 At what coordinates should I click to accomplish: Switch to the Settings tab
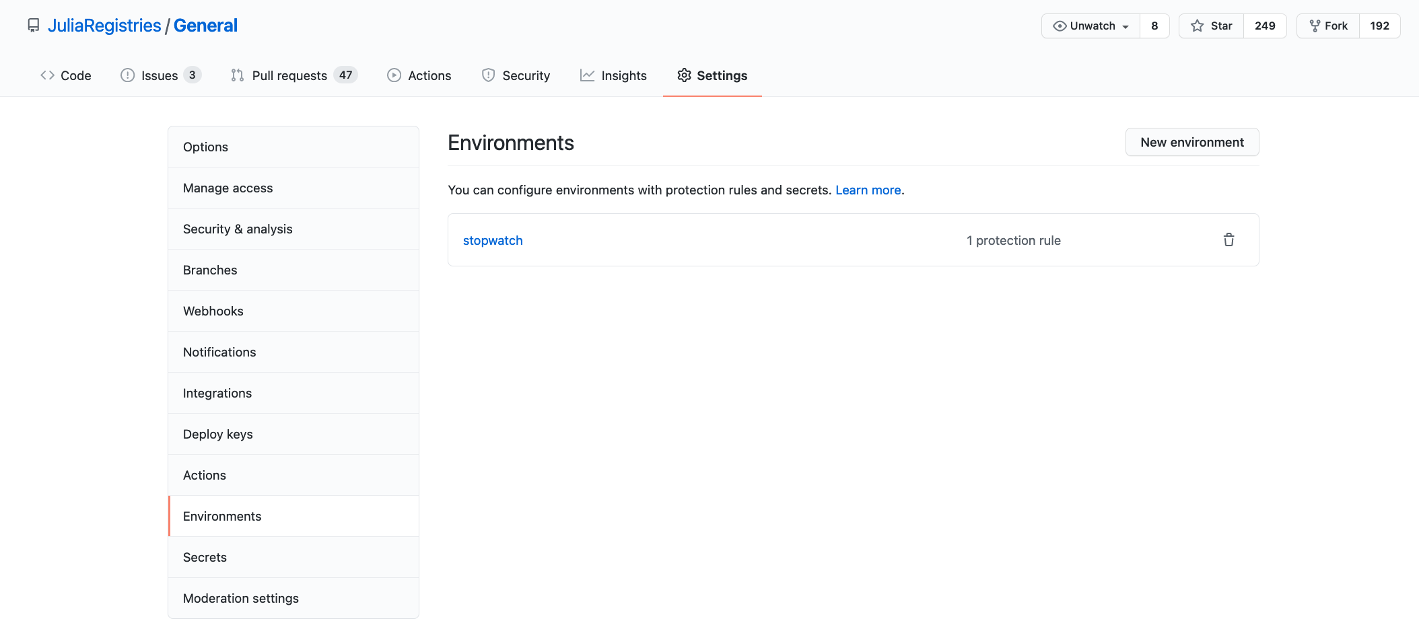[x=712, y=75]
